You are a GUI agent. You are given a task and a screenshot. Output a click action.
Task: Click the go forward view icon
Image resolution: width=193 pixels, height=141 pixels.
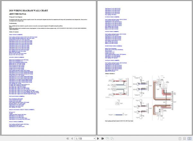click(x=112, y=138)
